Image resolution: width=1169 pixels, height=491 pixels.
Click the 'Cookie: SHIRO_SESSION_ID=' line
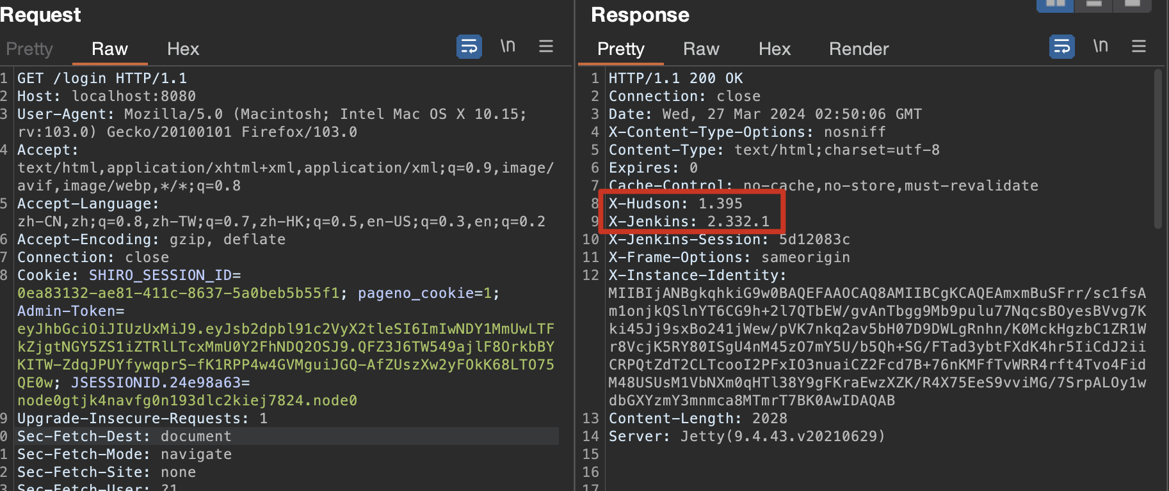(129, 275)
